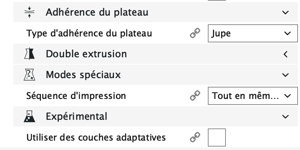
Task: Collapse Expérimental section using its chevron
Action: click(285, 116)
